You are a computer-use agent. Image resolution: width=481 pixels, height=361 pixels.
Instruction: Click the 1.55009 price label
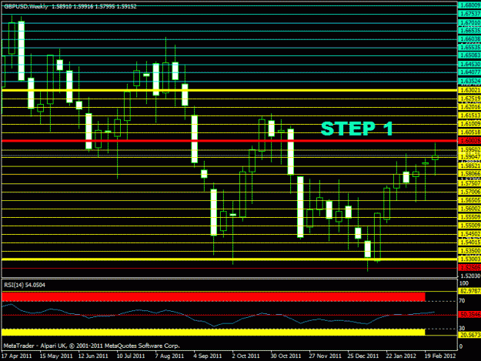click(469, 226)
